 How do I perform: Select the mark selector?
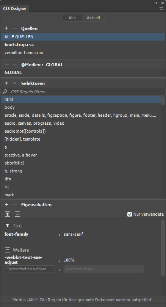81,195
